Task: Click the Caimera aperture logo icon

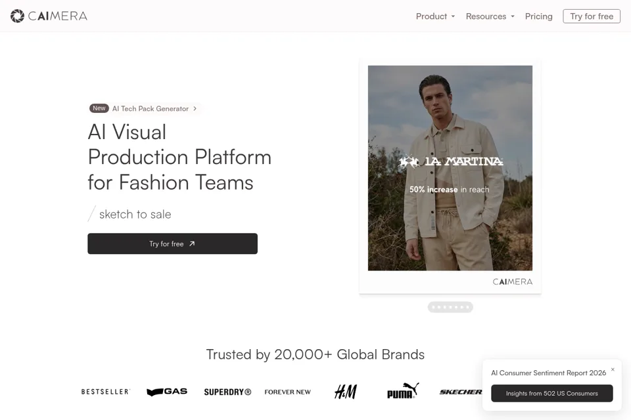Action: [17, 16]
